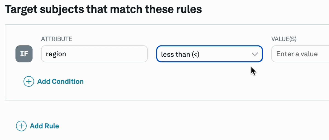Click into the "Enter a value" field
Viewport: 329px width, 140px height.
[300, 54]
